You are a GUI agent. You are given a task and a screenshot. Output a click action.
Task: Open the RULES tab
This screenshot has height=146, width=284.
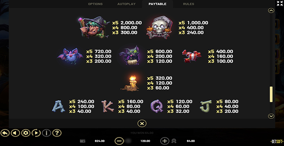pyautogui.click(x=189, y=4)
